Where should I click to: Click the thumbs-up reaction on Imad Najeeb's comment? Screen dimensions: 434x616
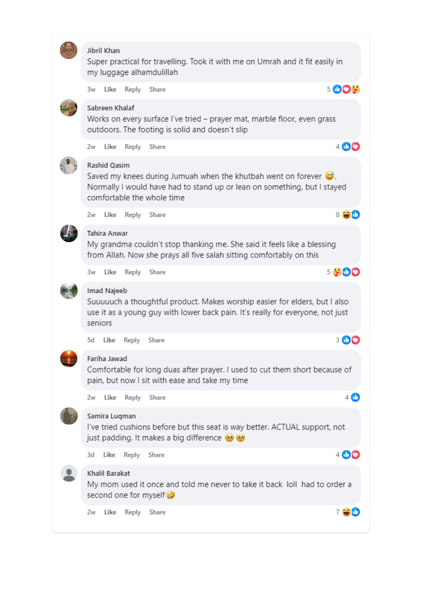[347, 340]
